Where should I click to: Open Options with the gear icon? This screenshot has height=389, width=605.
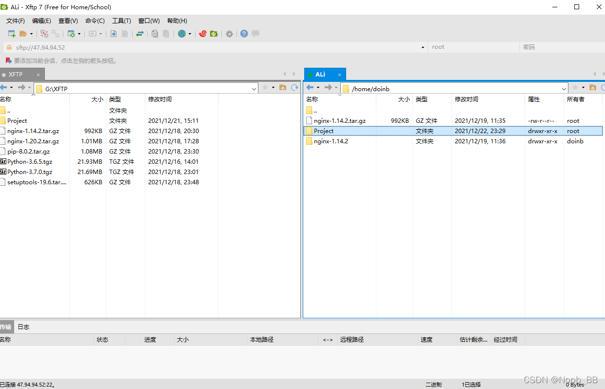229,34
